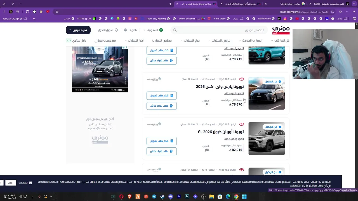Click قدم طلب تمويل for the 73,715 car
This screenshot has width=358, height=201.
(x=162, y=50)
